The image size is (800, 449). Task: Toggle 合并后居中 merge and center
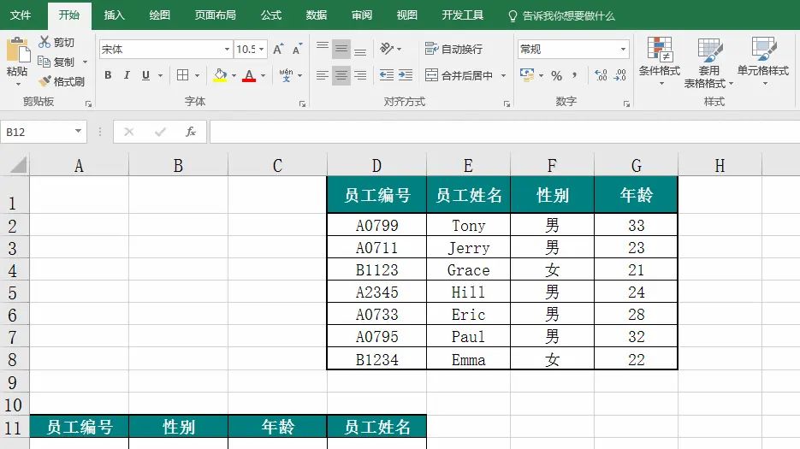[459, 75]
